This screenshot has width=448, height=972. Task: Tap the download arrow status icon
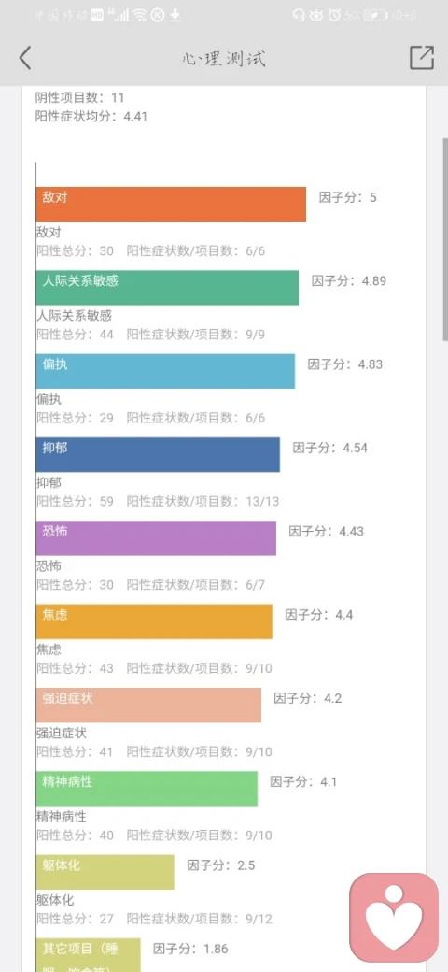coord(175,16)
